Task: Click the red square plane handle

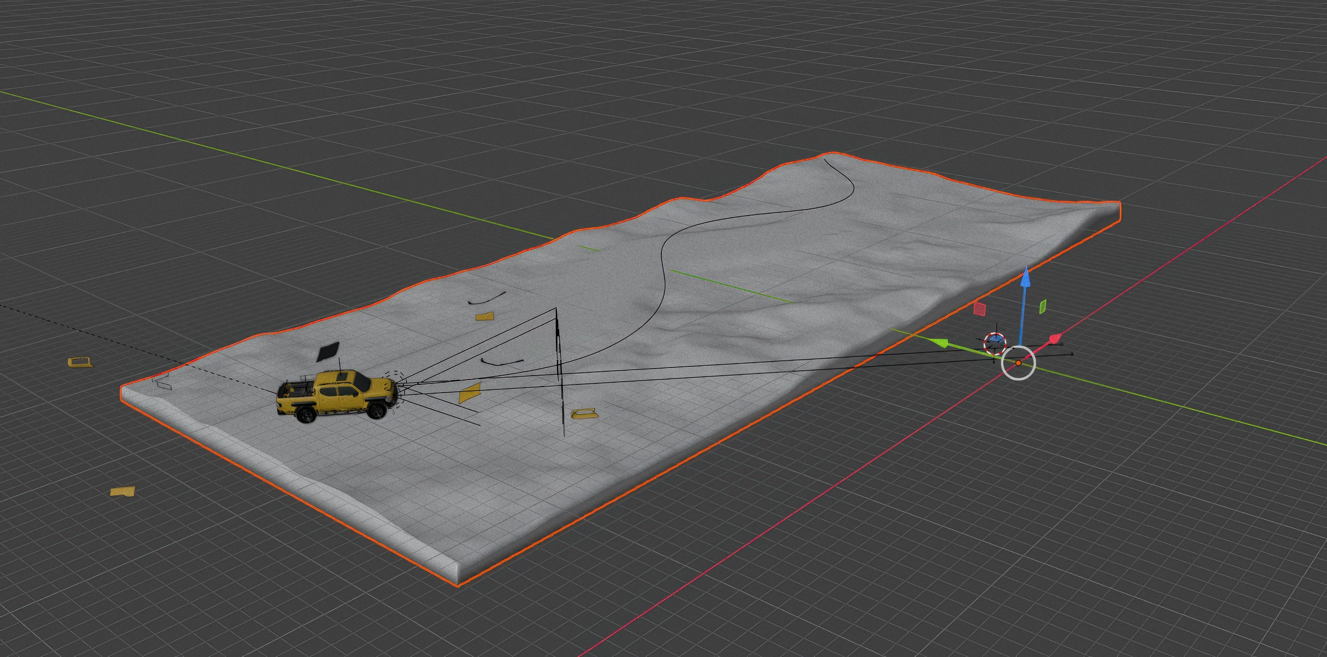Action: click(x=979, y=309)
